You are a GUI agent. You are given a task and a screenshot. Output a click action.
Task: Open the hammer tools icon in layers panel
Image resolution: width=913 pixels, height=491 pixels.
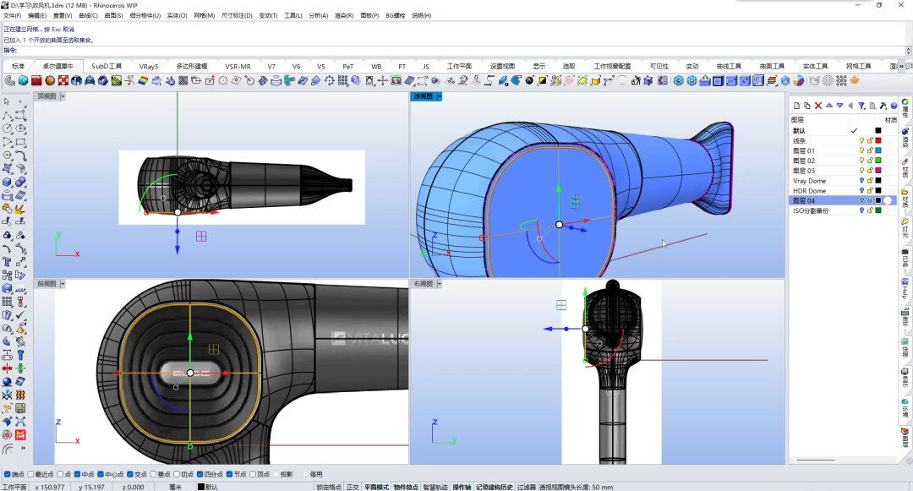883,106
